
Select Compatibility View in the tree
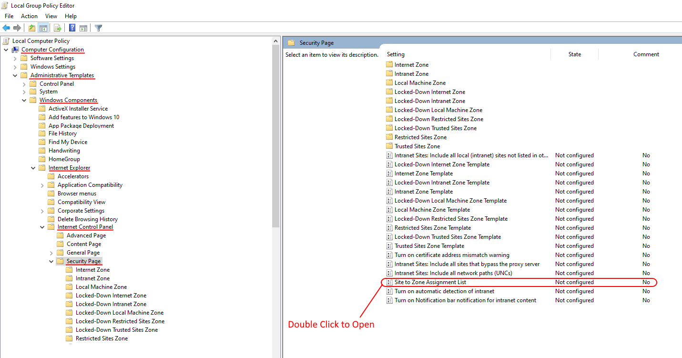81,202
